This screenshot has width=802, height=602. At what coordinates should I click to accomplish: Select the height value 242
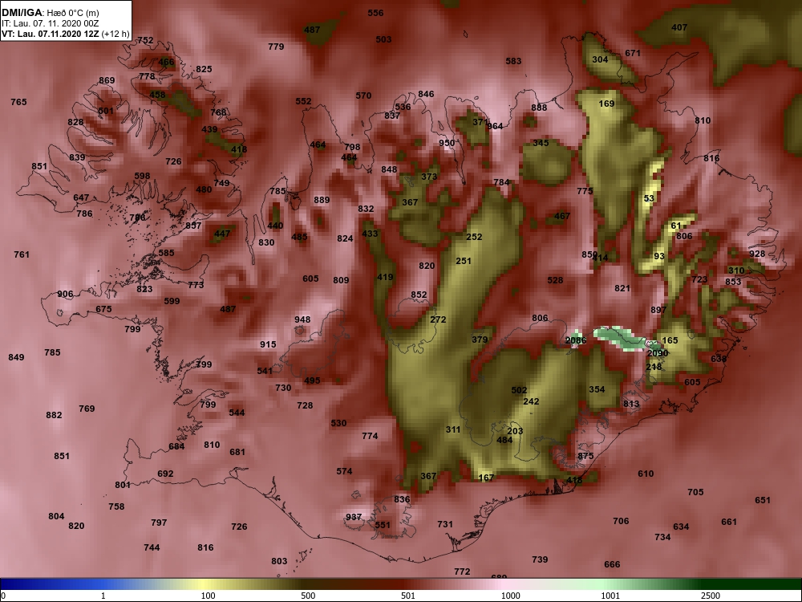point(531,401)
